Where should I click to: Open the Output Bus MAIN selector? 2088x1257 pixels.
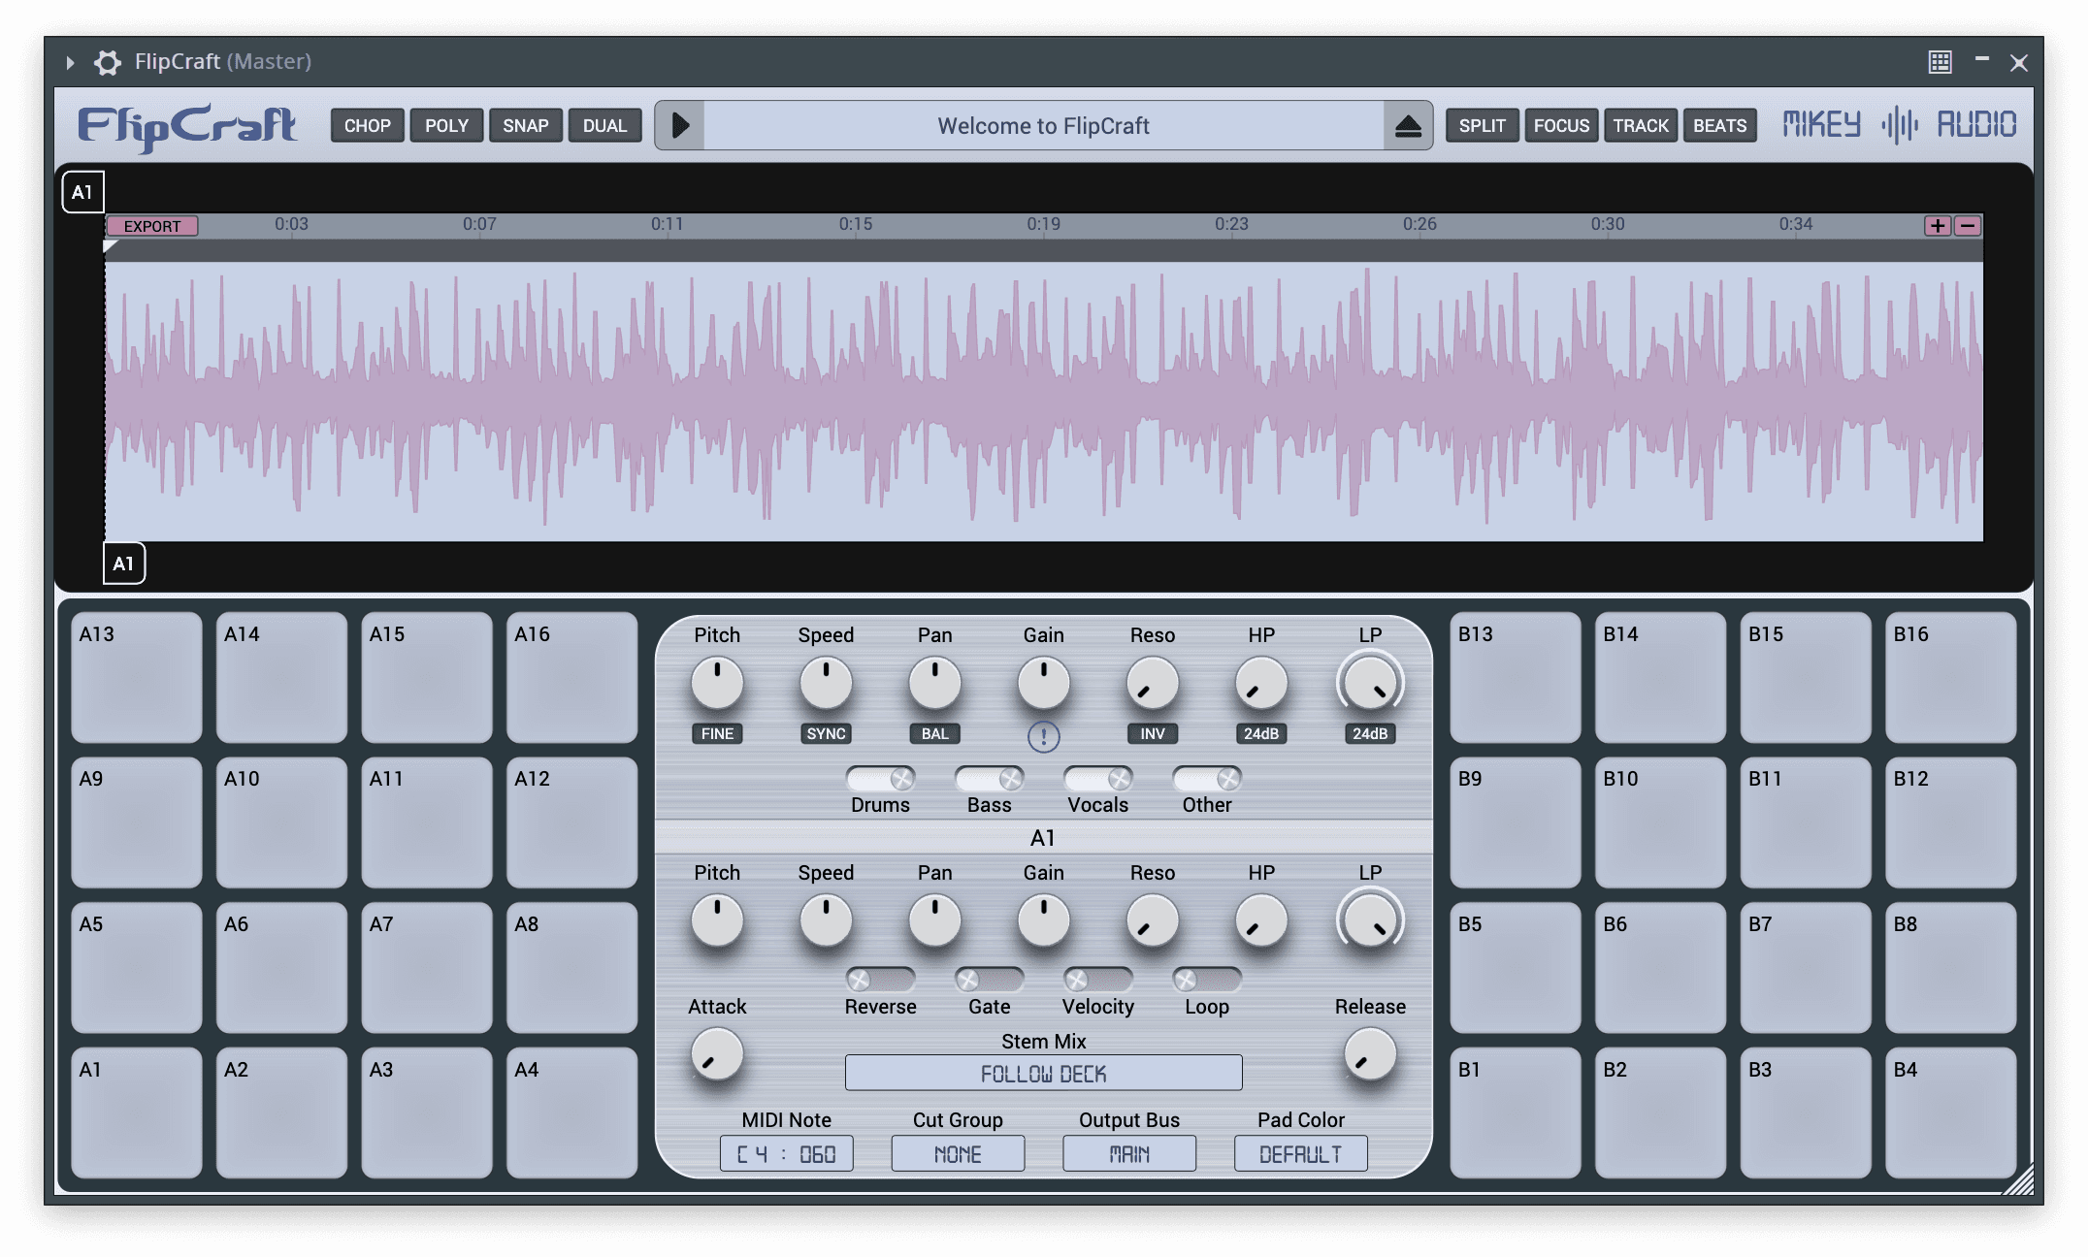[1129, 1153]
